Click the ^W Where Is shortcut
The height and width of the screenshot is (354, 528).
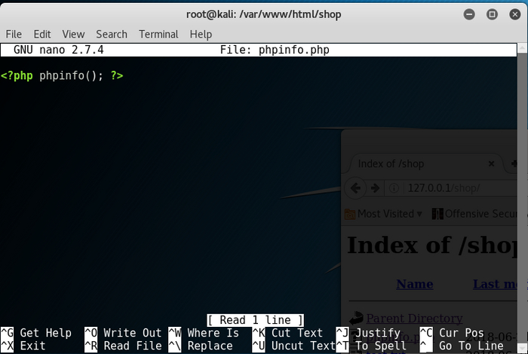[x=204, y=333]
